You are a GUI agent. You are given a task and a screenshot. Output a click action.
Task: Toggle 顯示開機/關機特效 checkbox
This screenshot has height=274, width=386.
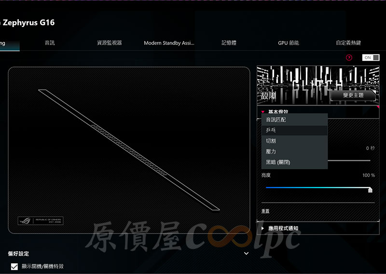point(14,266)
